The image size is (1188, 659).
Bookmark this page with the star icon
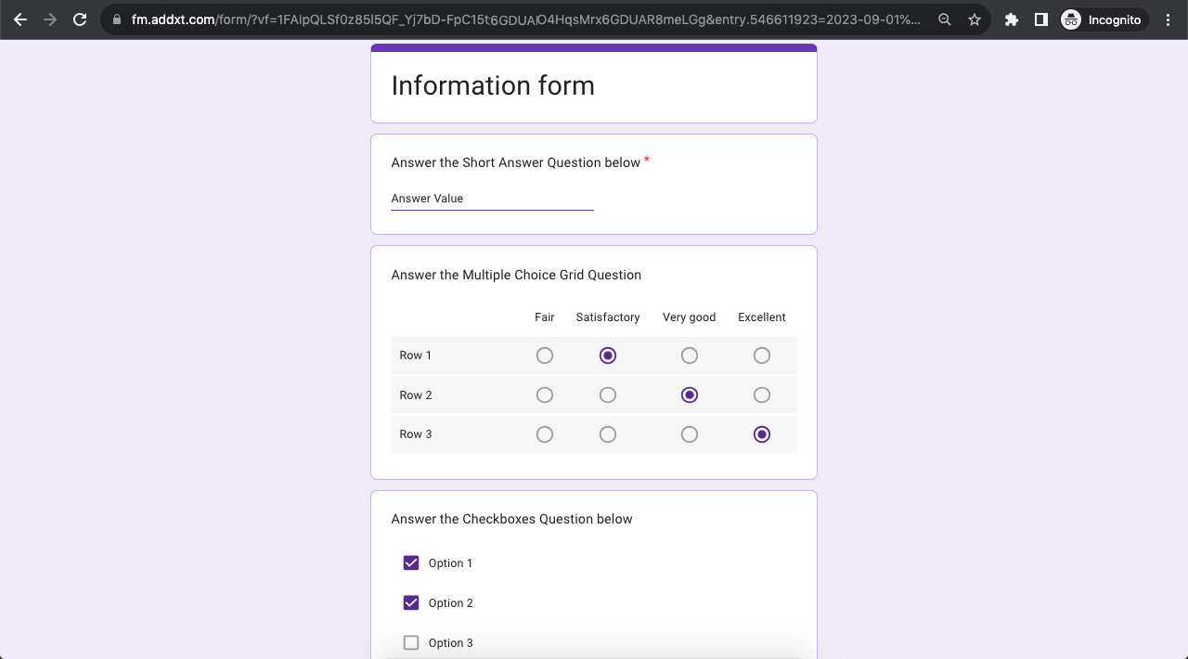(975, 19)
